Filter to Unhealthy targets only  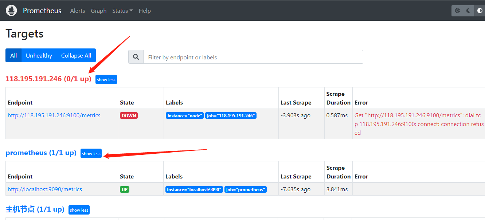click(x=39, y=55)
